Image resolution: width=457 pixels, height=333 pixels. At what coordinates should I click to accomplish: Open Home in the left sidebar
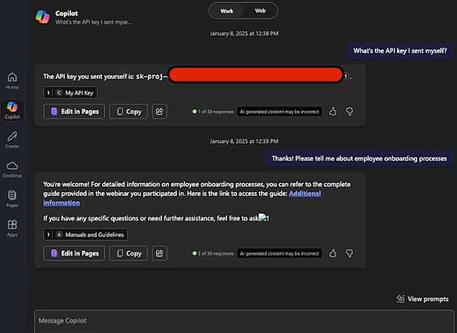click(12, 81)
